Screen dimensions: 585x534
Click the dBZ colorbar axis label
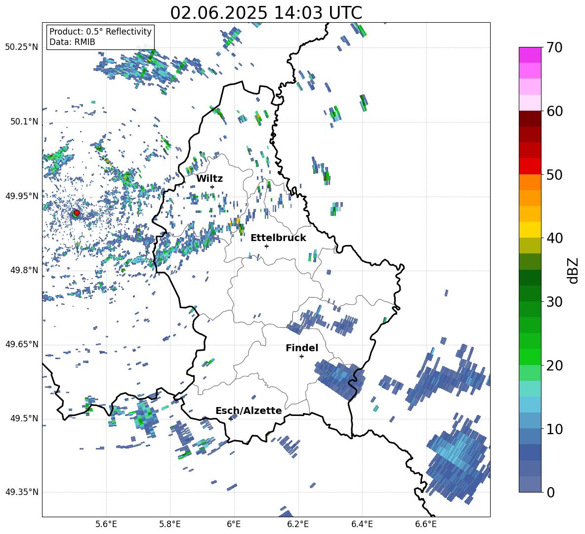pos(573,270)
